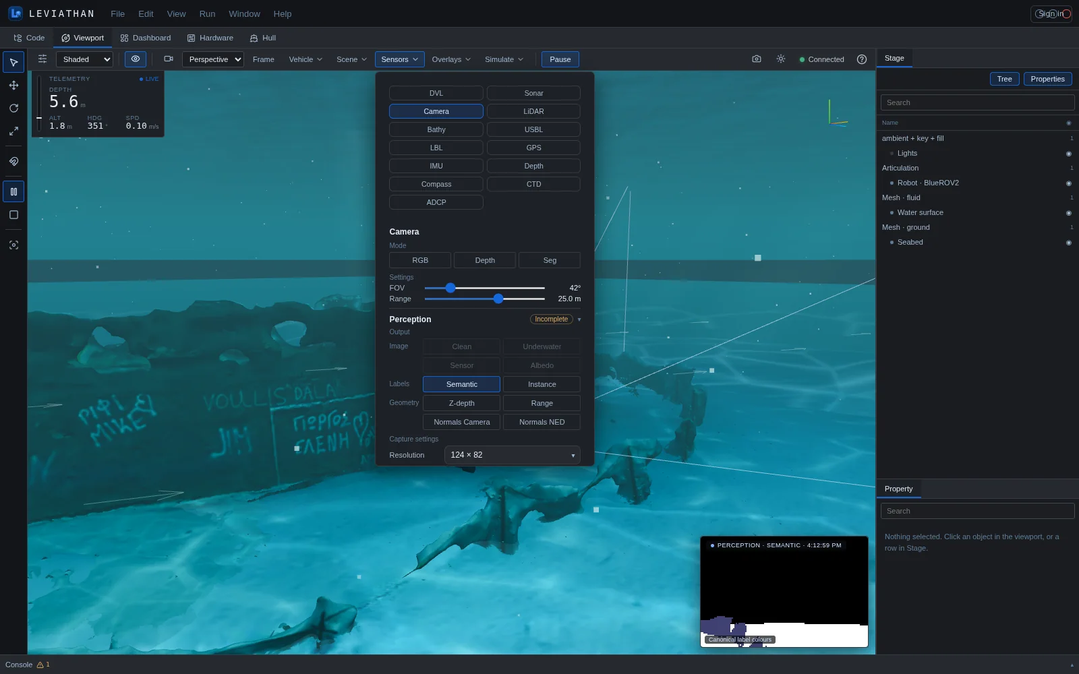Toggle visibility of Water surface row
Viewport: 1079px width, 674px height.
1069,213
